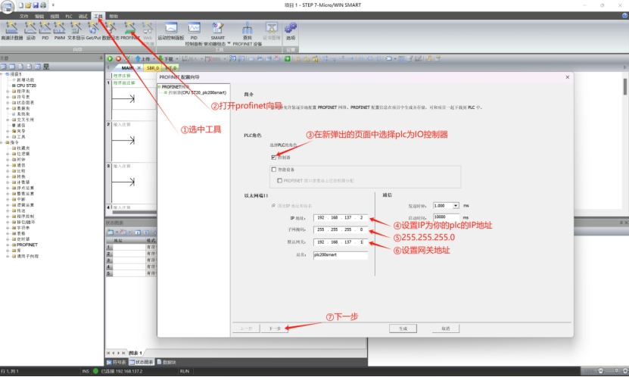Open the PROFINET wizard in the ribbon
This screenshot has height=377, width=629.
[x=130, y=29]
